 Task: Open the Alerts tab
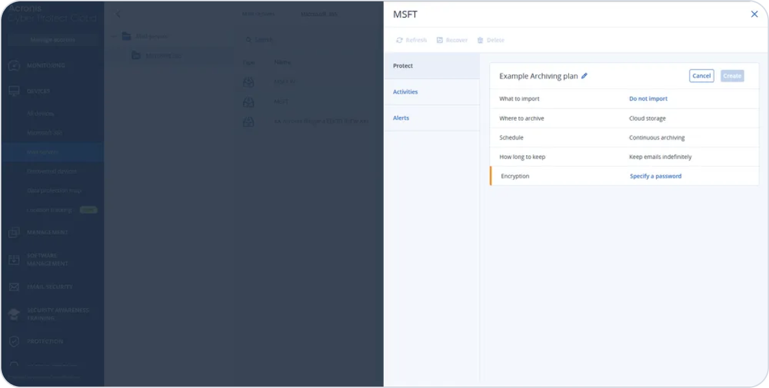pyautogui.click(x=401, y=117)
